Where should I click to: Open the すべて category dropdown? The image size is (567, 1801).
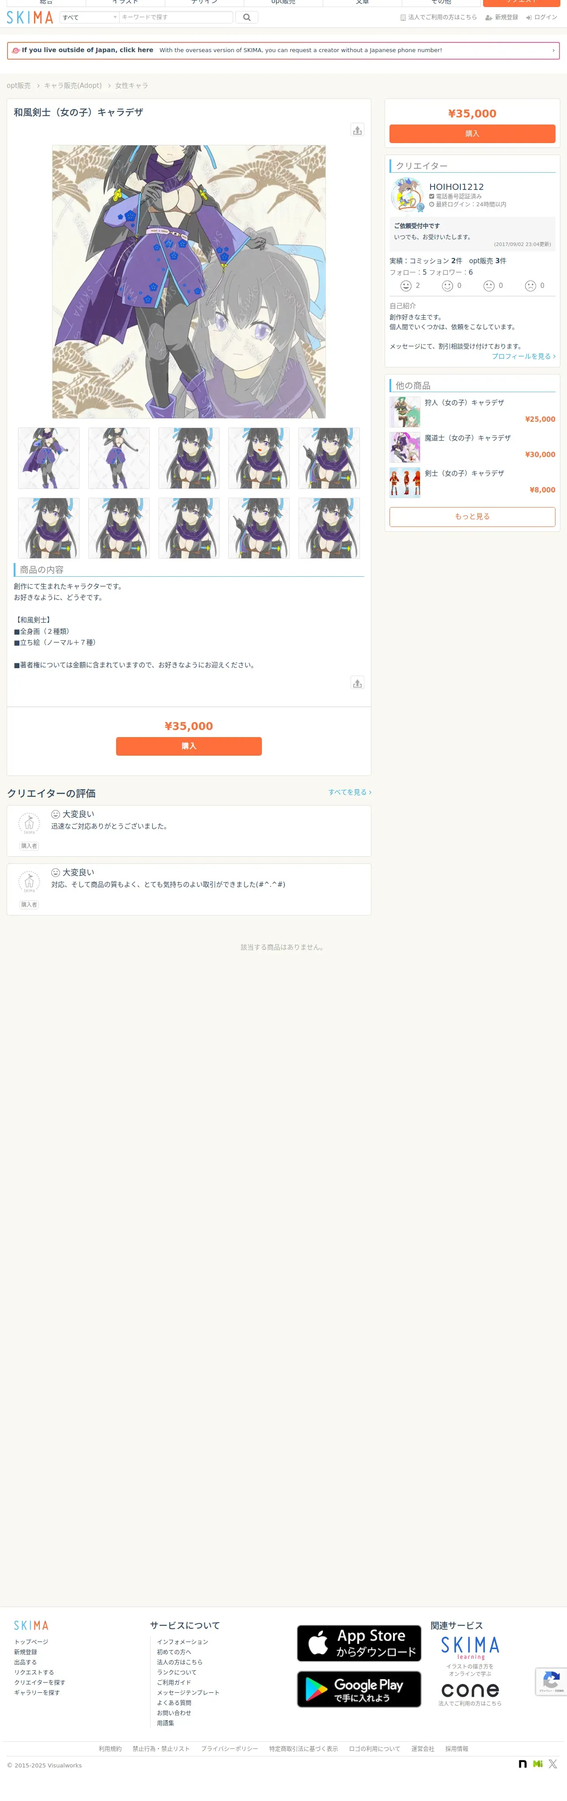(x=90, y=18)
